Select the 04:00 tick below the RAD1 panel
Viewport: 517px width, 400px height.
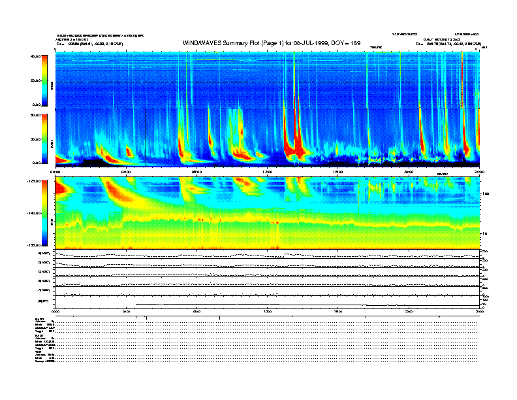pos(126,172)
